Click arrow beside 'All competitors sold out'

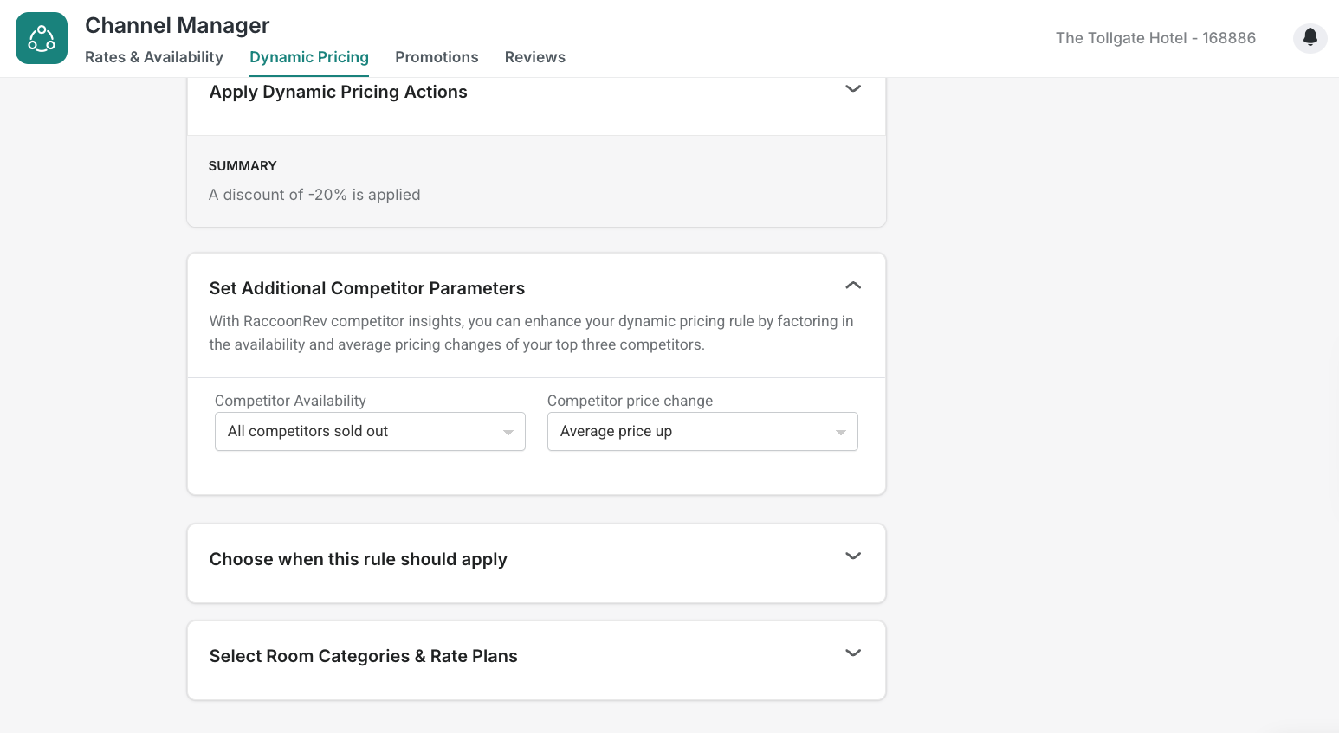coord(508,433)
